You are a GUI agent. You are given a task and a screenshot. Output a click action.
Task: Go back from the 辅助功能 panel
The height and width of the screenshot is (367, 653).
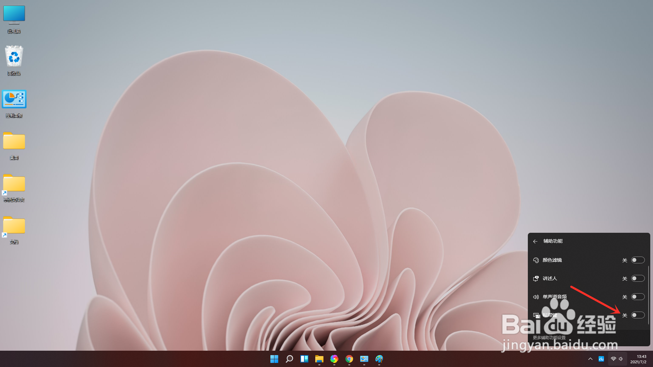(535, 241)
